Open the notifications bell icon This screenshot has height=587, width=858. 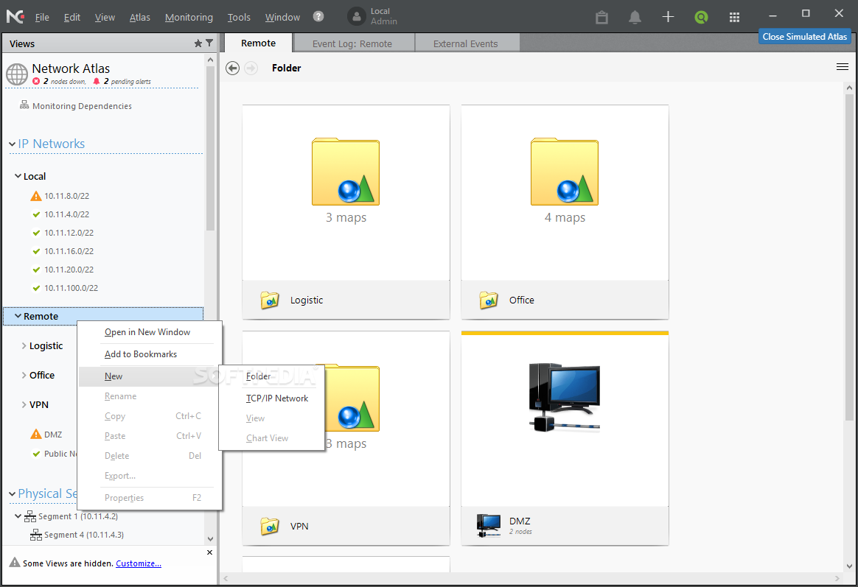635,18
